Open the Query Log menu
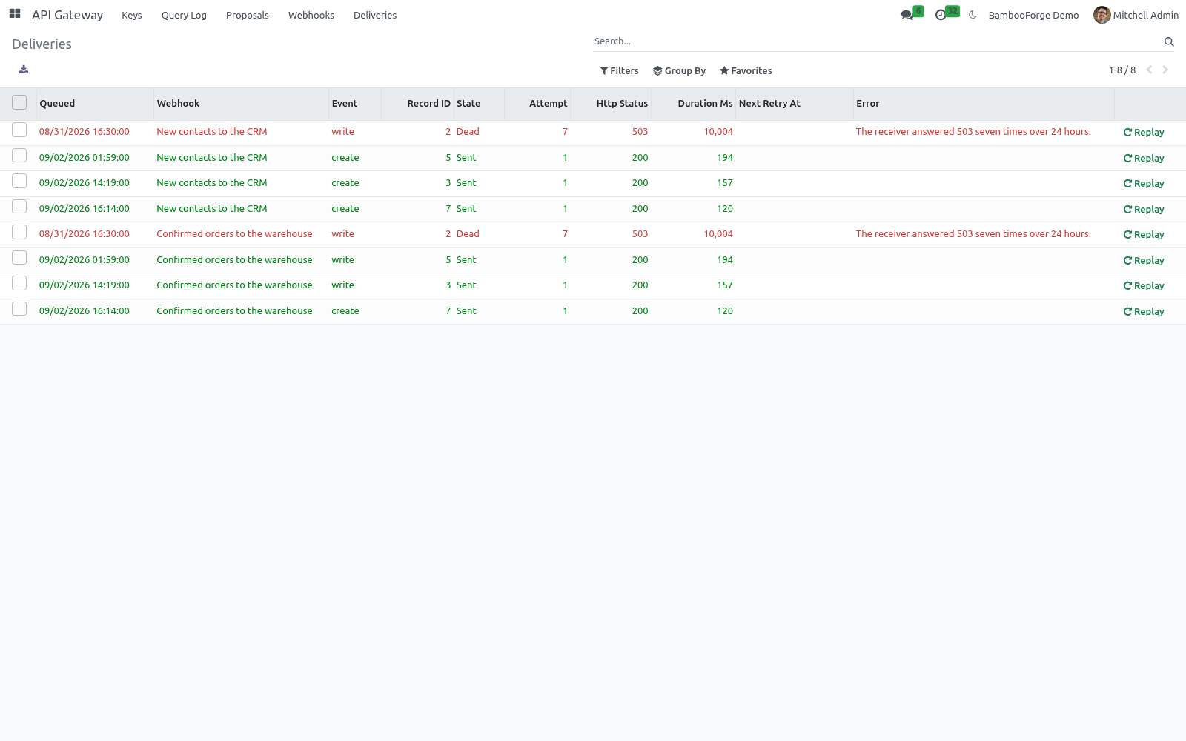This screenshot has height=741, width=1186. pyautogui.click(x=184, y=15)
